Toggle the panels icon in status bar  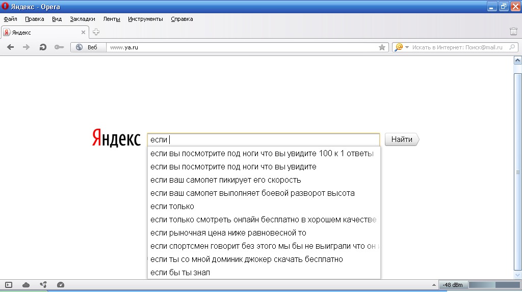point(9,285)
